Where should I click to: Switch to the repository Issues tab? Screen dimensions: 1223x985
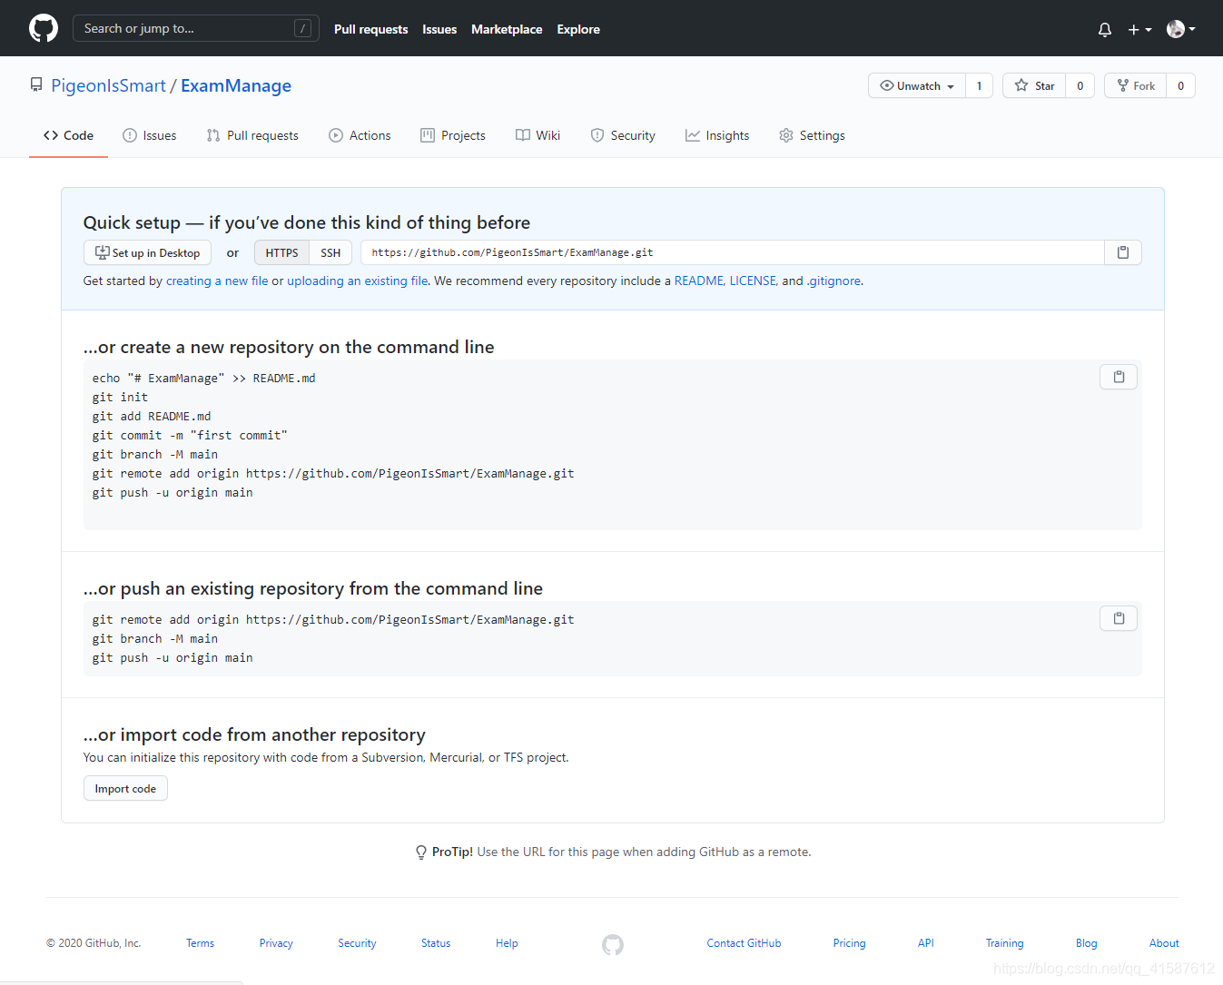click(x=150, y=135)
